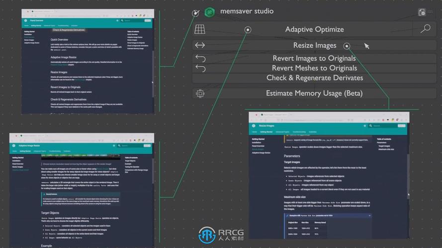The height and width of the screenshot is (248, 442).
Task: Click the Revert Meshes to Originals button
Action: pos(314,68)
